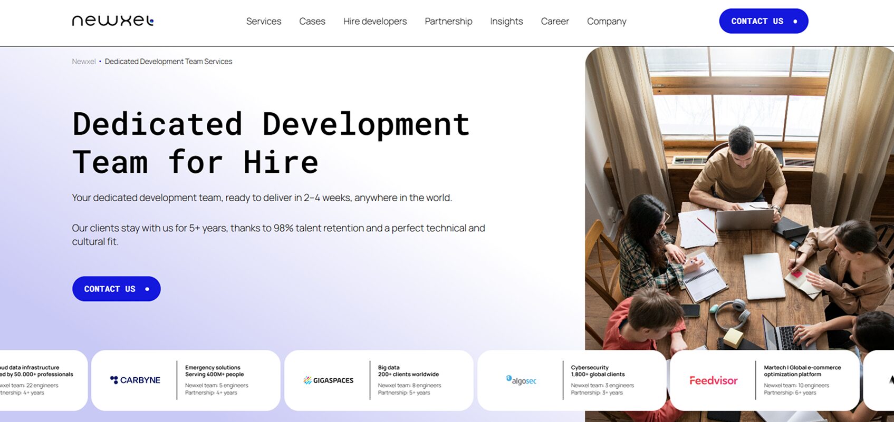This screenshot has width=894, height=422.
Task: Click text 'Partnership: 5+ years'
Action: pos(404,393)
